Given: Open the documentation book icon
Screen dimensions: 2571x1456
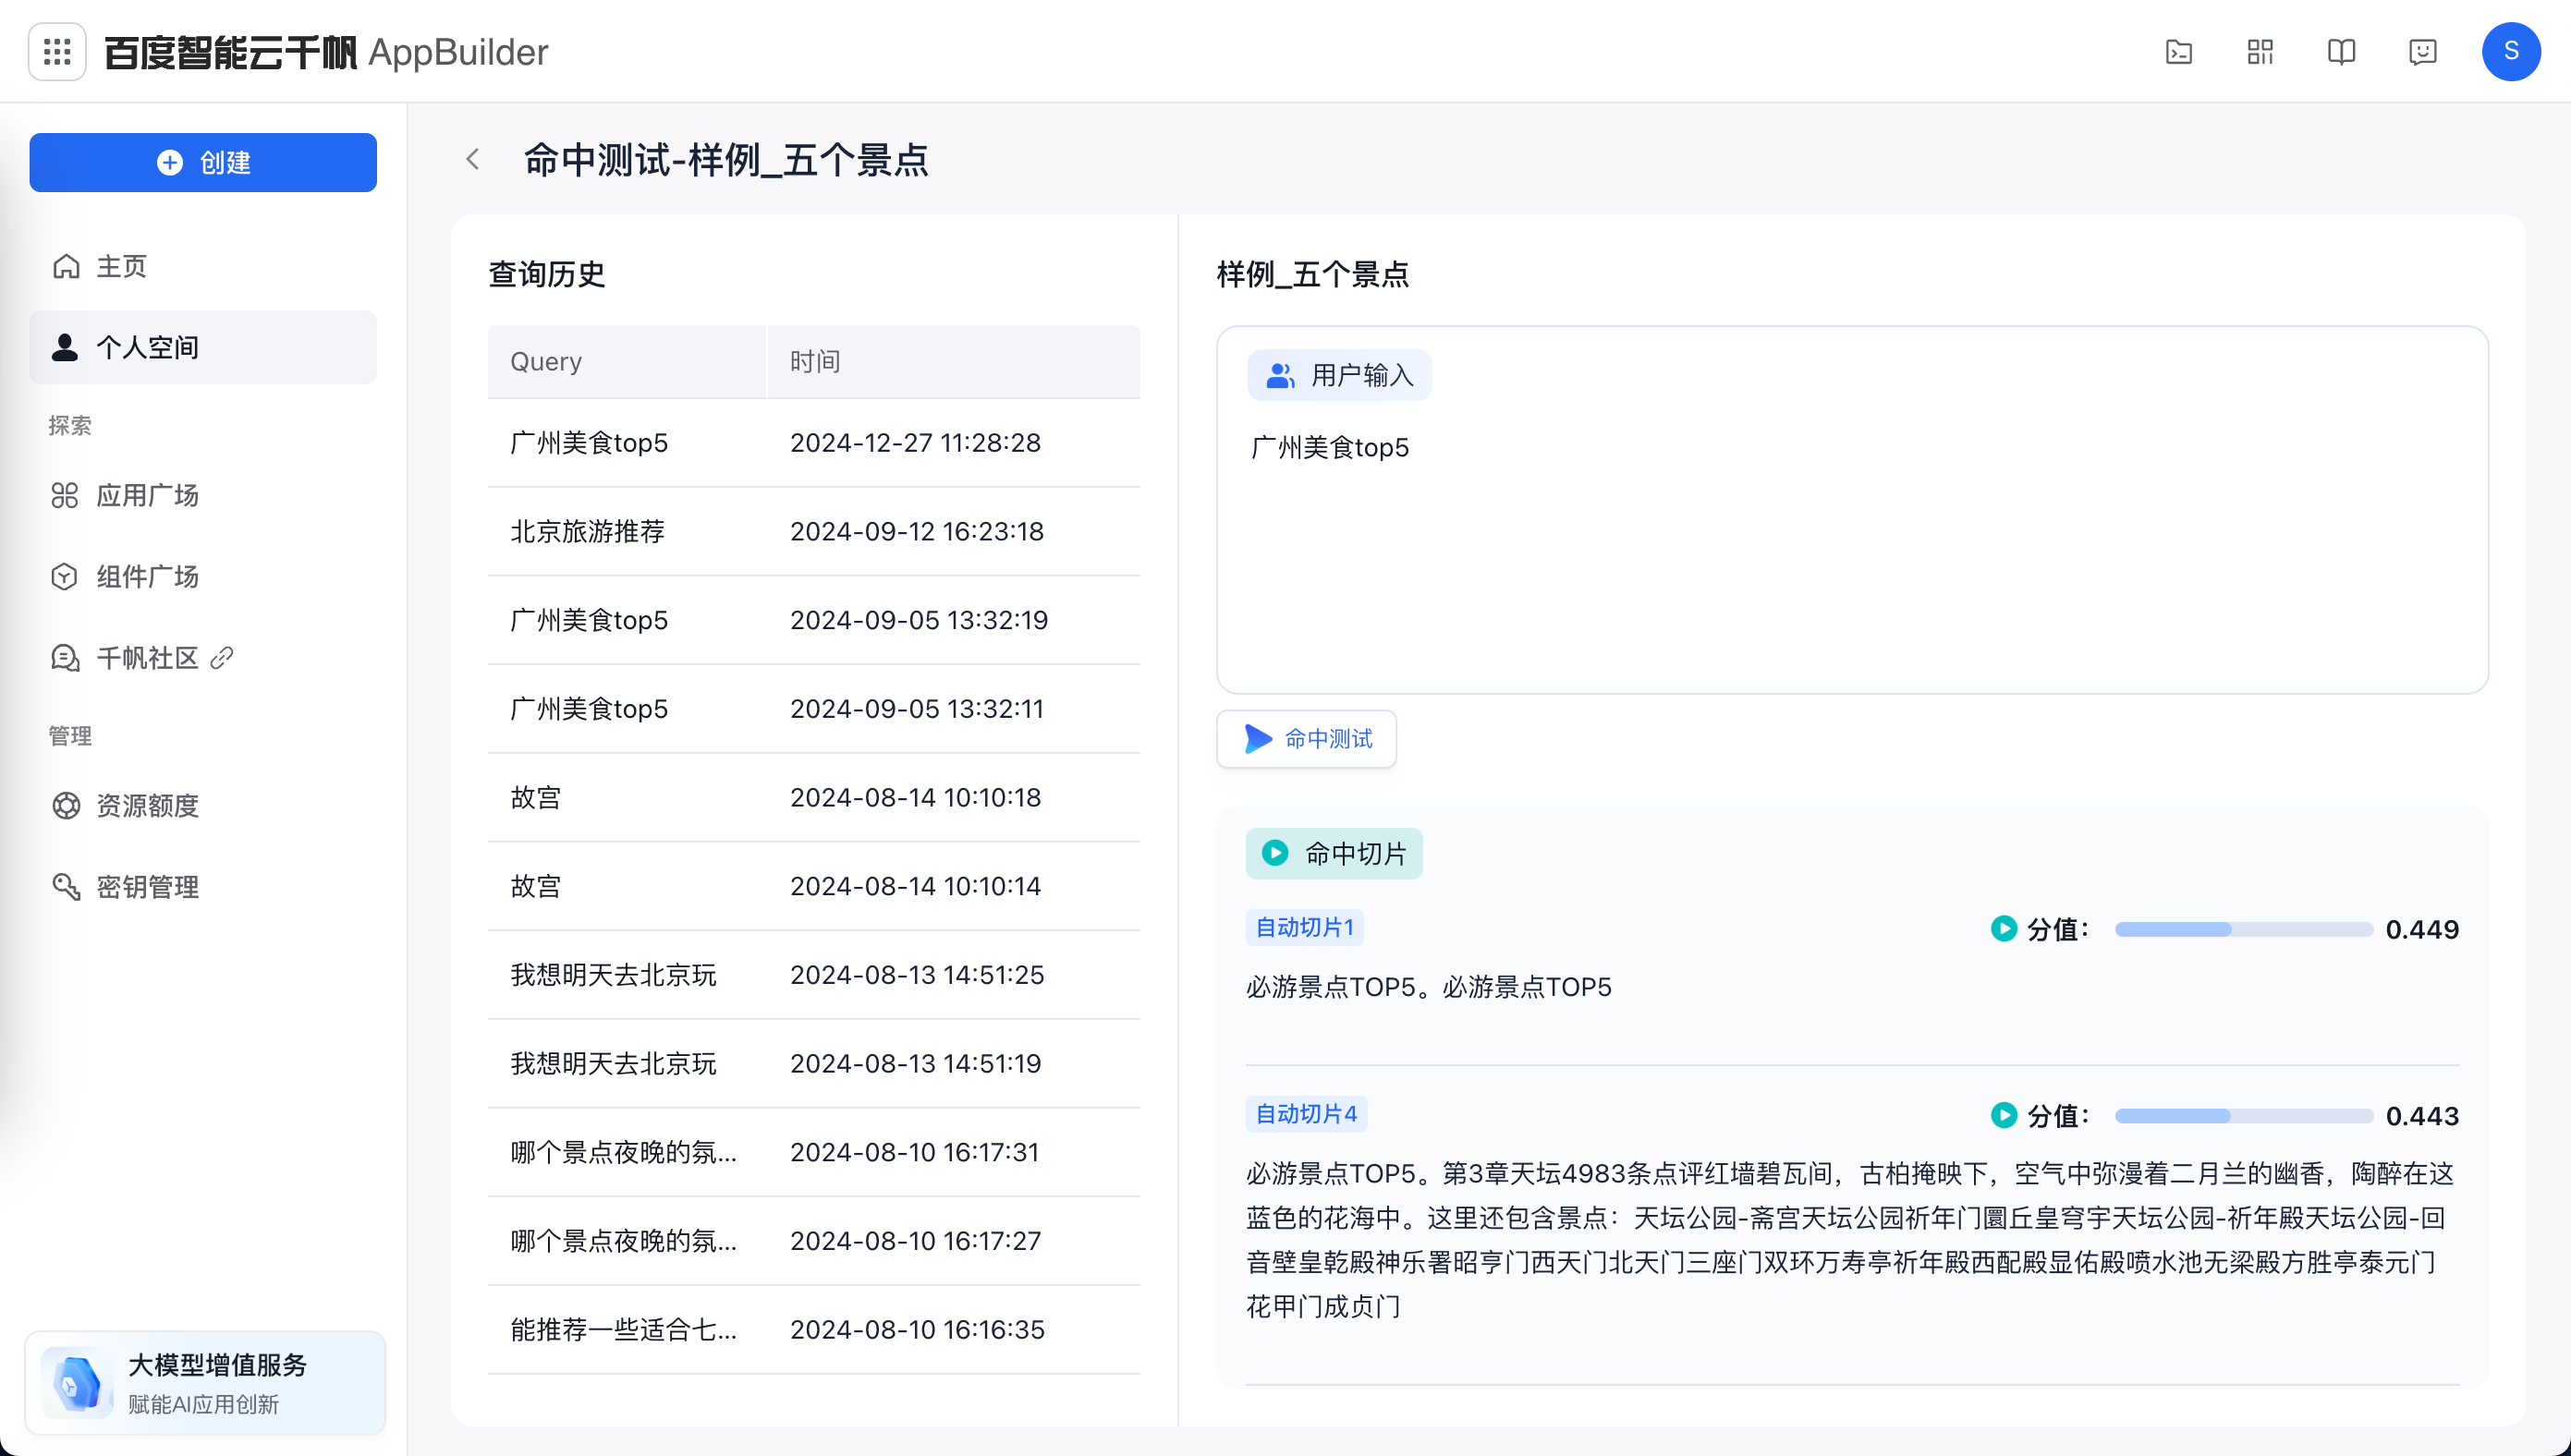Looking at the screenshot, I should pos(2342,51).
